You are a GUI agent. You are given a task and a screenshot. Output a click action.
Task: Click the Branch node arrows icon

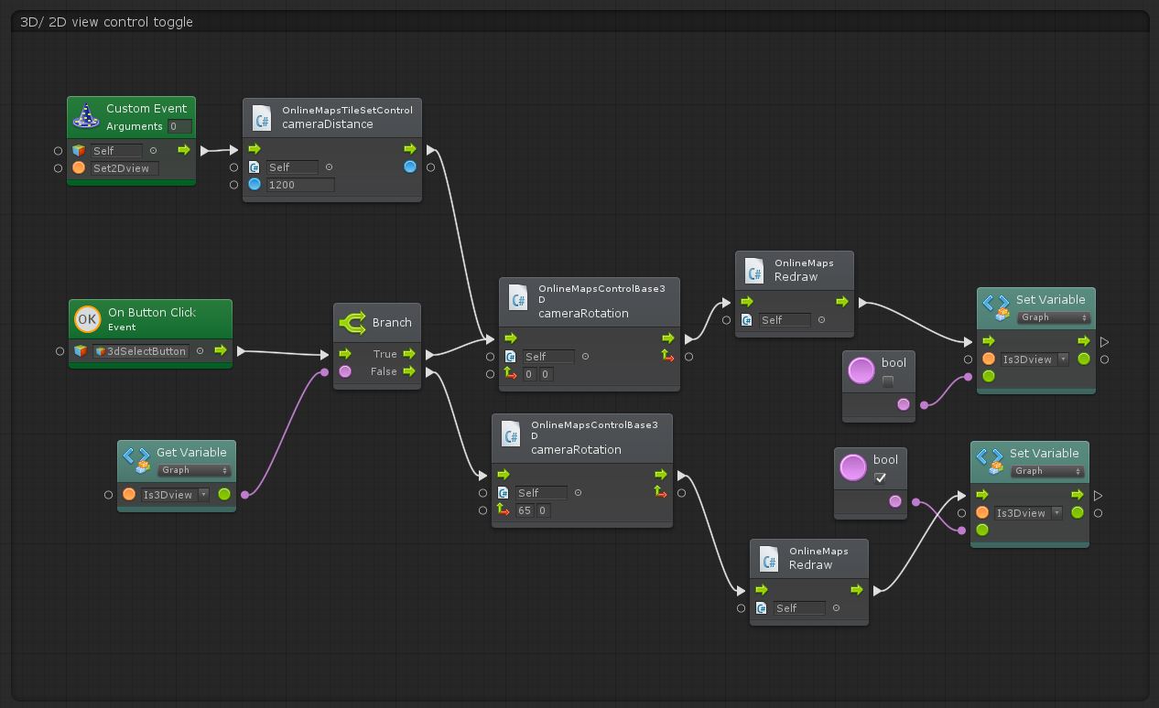point(352,323)
